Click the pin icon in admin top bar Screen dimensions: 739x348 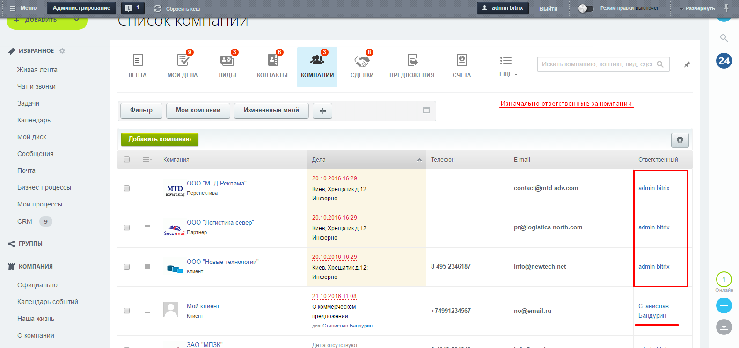[x=726, y=8]
